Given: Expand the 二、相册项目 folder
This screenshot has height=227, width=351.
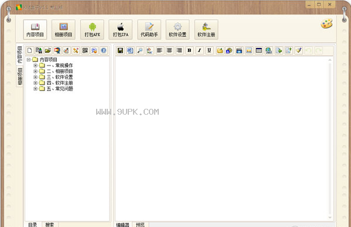Looking at the screenshot, I should coord(35,71).
